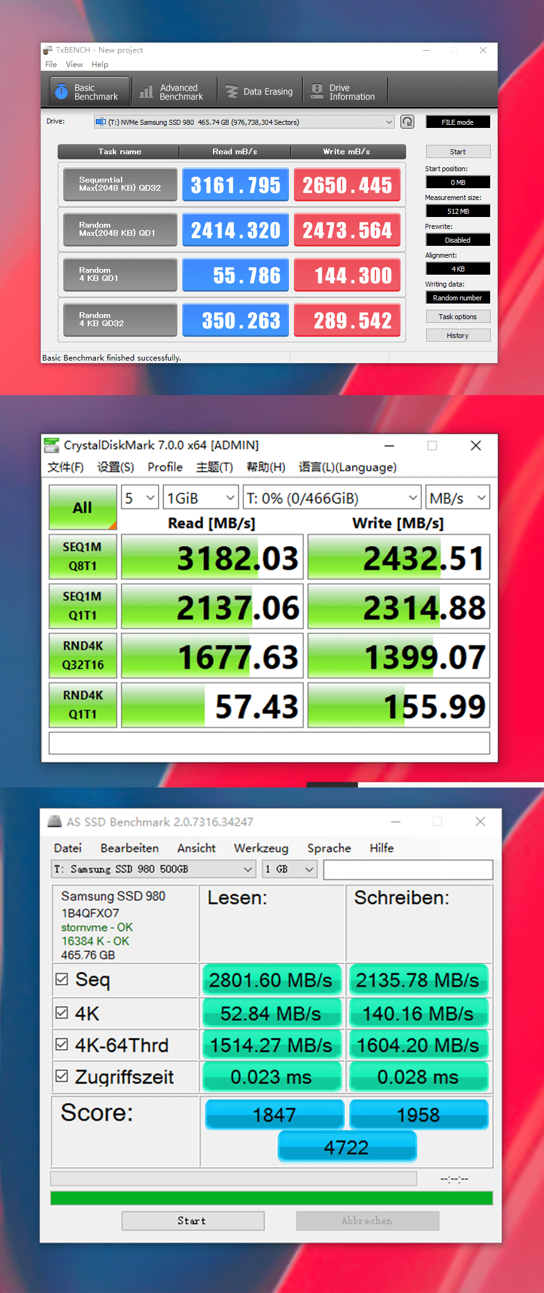This screenshot has width=544, height=1293.
Task: Open the AS SSD Ansicht menu
Action: point(196,848)
